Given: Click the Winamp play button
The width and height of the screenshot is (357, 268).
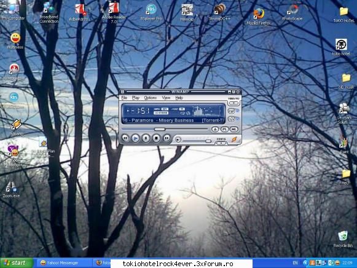Looking at the screenshot, I should point(135,138).
